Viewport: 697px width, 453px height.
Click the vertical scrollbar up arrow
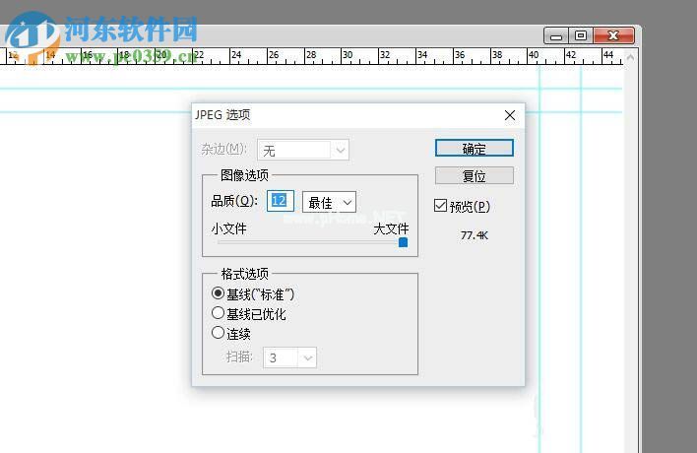click(x=630, y=58)
